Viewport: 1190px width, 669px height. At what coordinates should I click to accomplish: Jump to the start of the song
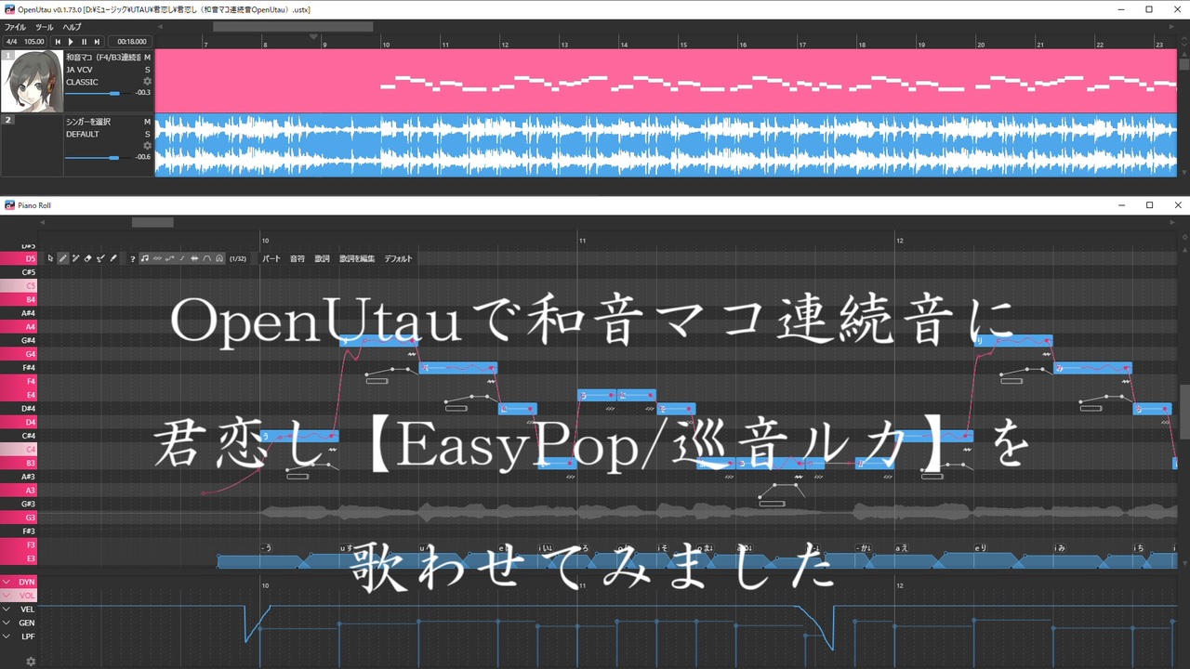point(58,42)
